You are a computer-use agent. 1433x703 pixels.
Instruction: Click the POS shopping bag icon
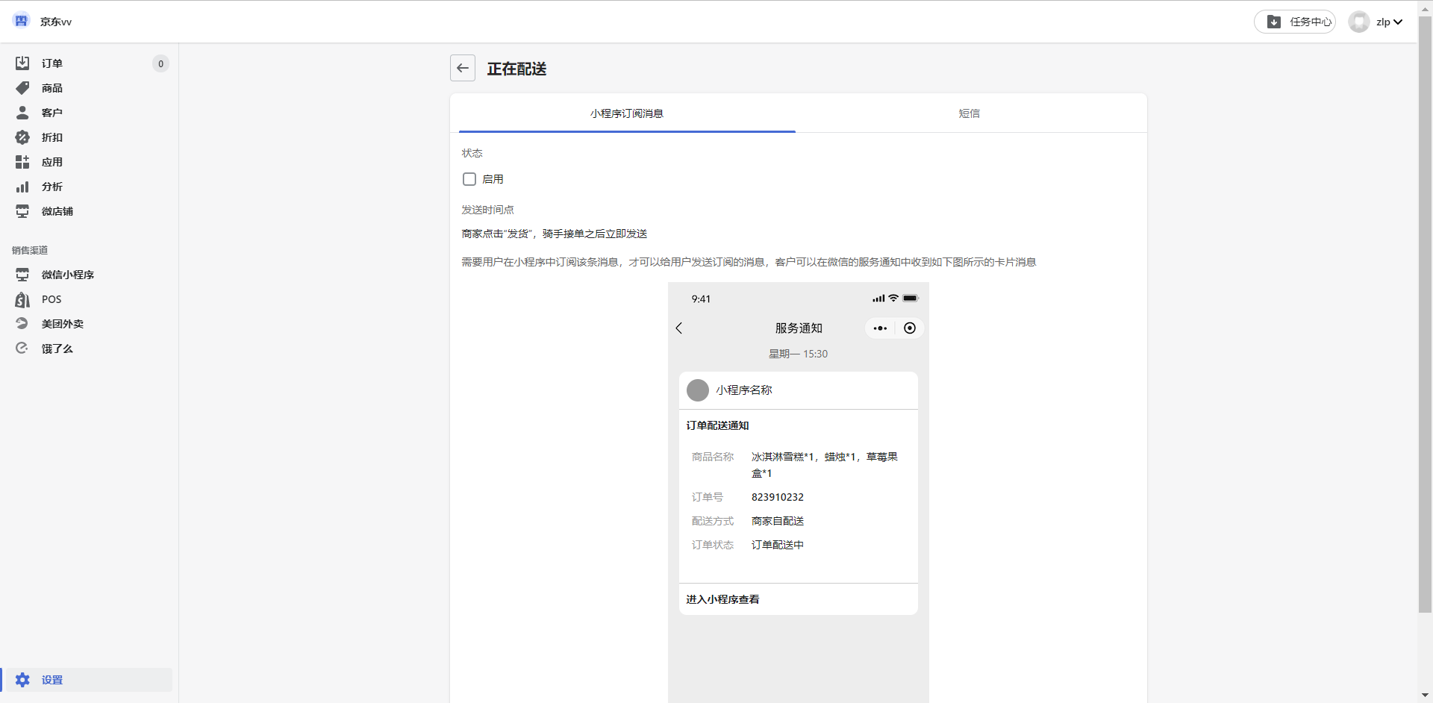coord(22,299)
